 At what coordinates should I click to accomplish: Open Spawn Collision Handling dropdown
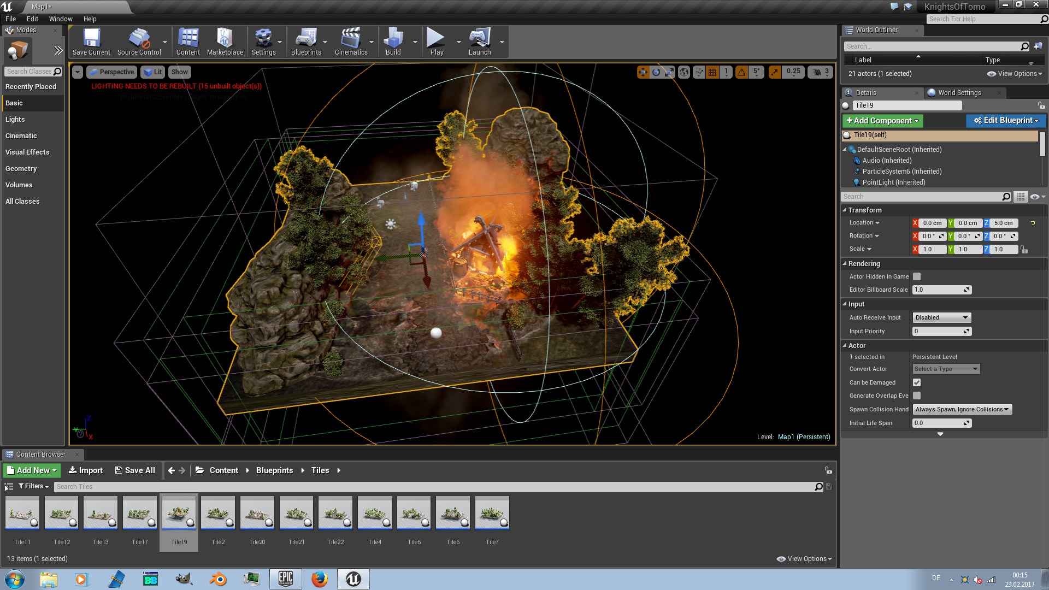coord(962,409)
